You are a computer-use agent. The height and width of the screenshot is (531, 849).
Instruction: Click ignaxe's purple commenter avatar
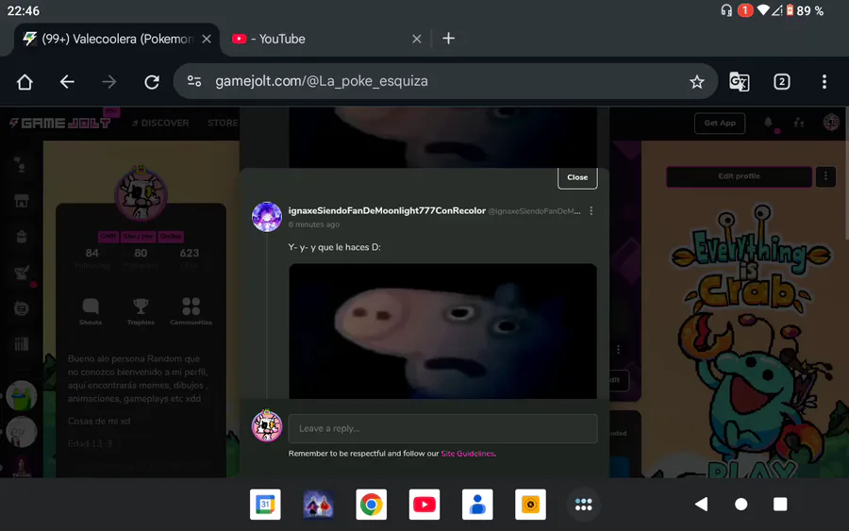pos(267,217)
